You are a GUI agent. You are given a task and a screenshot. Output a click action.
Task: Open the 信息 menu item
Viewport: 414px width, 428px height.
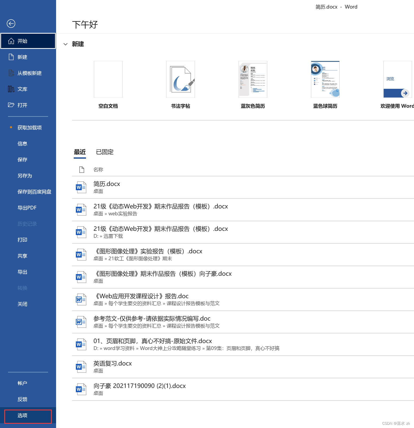pos(28,143)
